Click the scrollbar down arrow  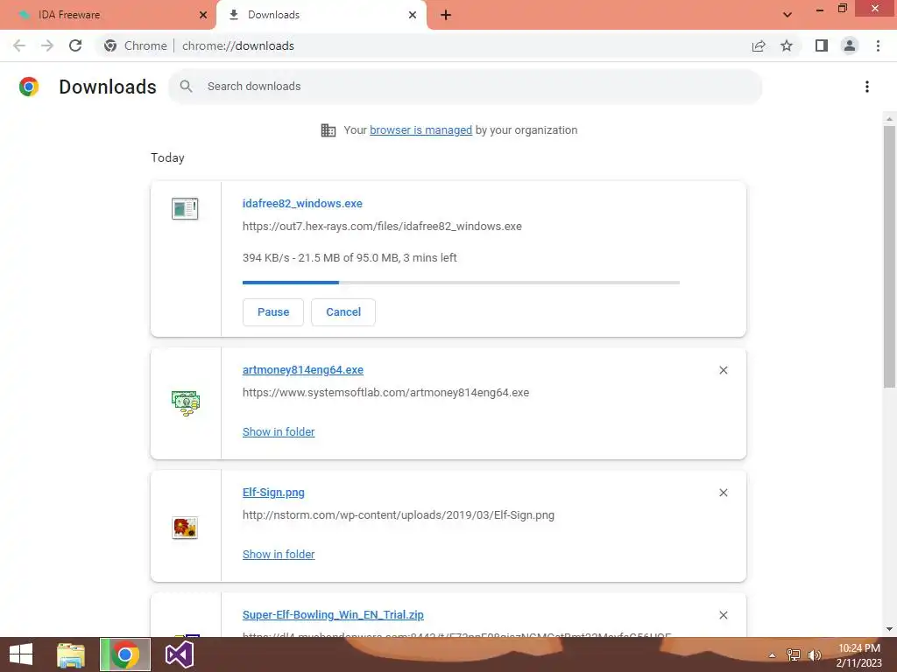(889, 629)
